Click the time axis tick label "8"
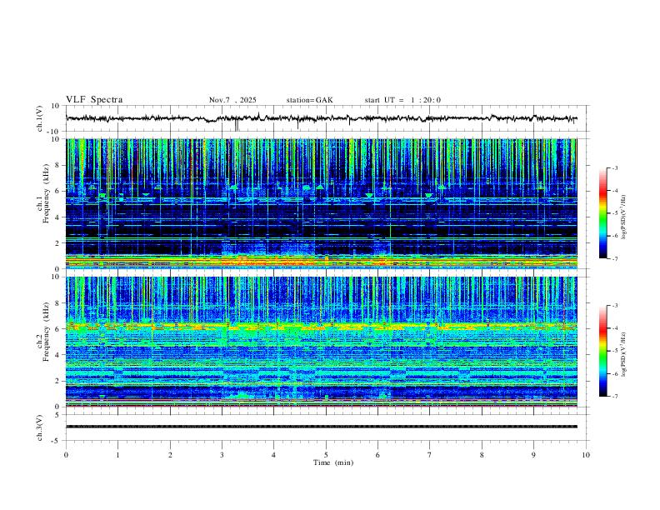The width and height of the screenshot is (660, 510). (482, 455)
